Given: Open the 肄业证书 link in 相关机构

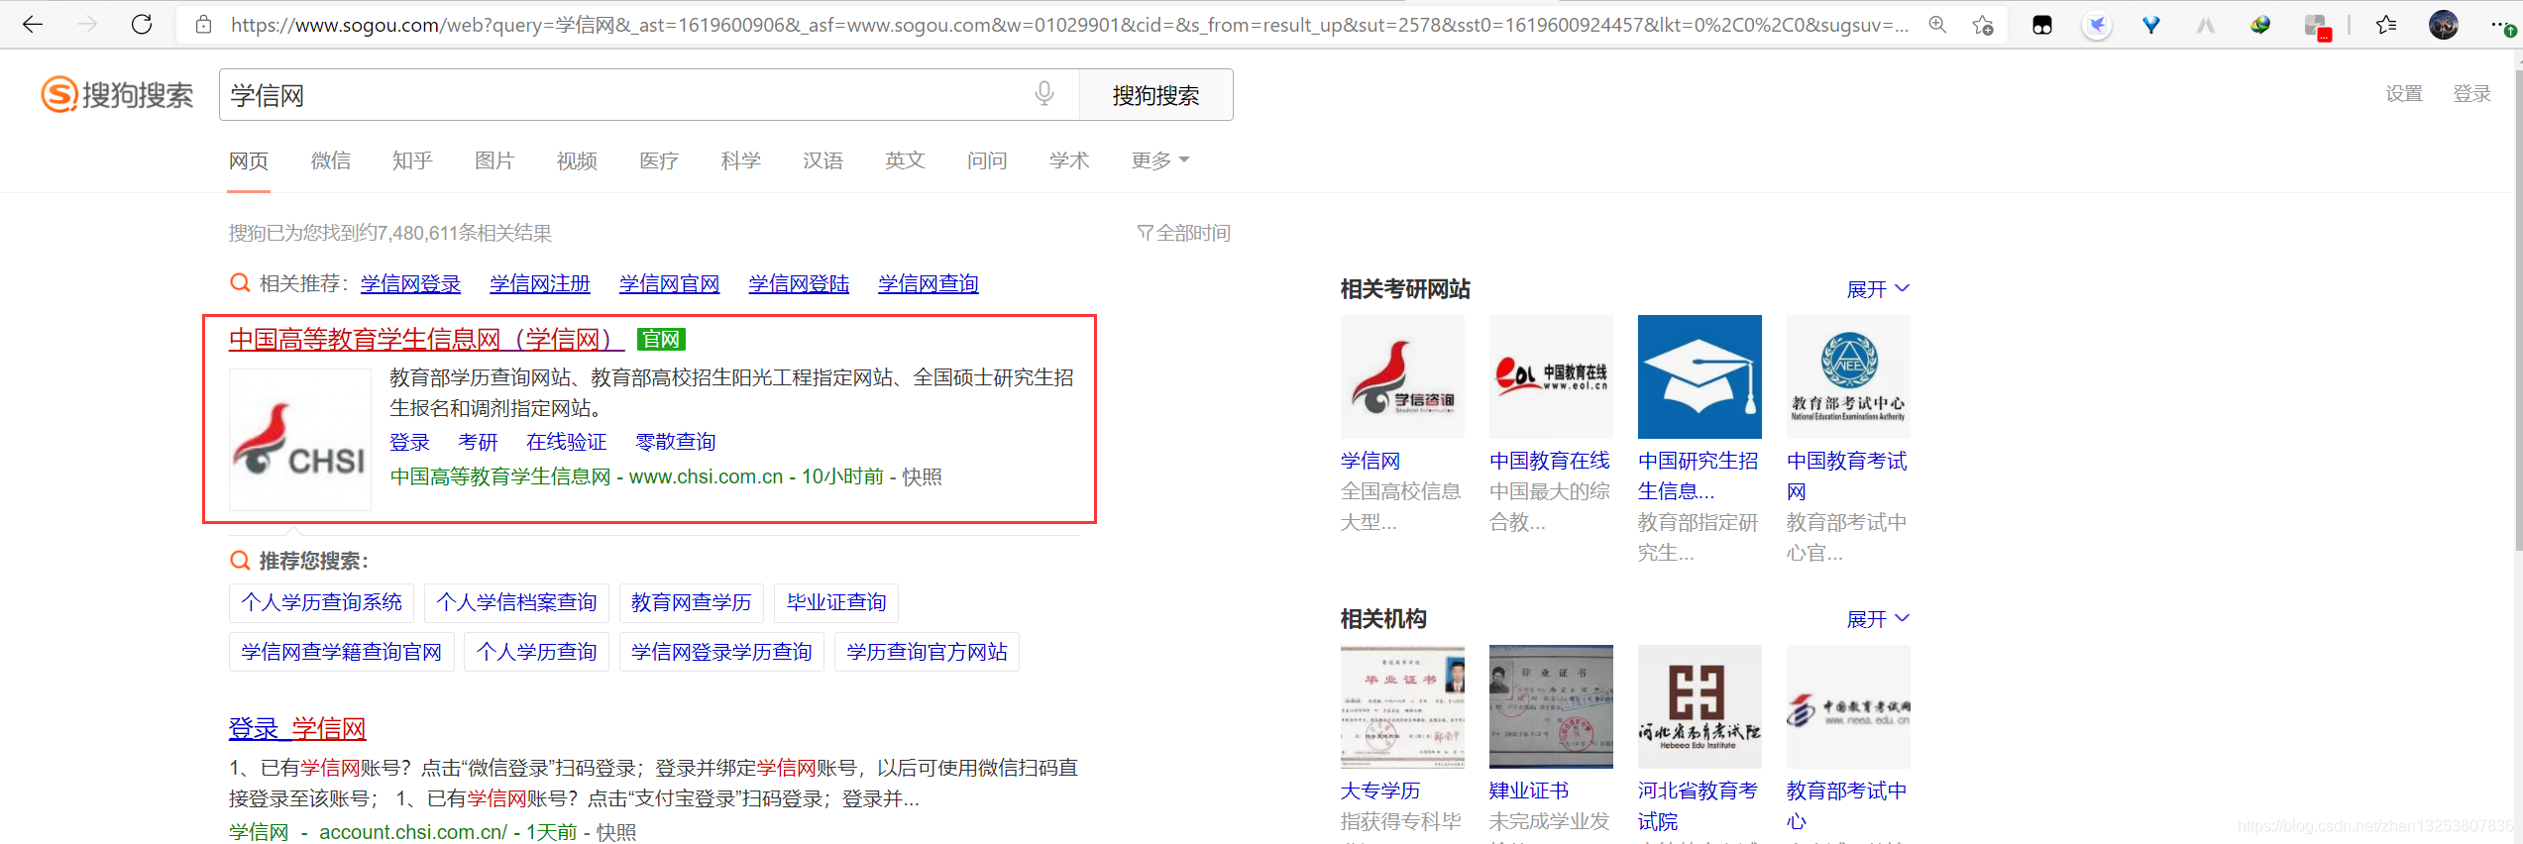Looking at the screenshot, I should click(1529, 791).
